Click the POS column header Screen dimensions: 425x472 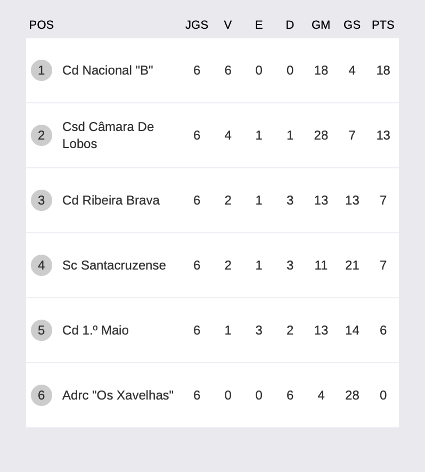pos(42,25)
